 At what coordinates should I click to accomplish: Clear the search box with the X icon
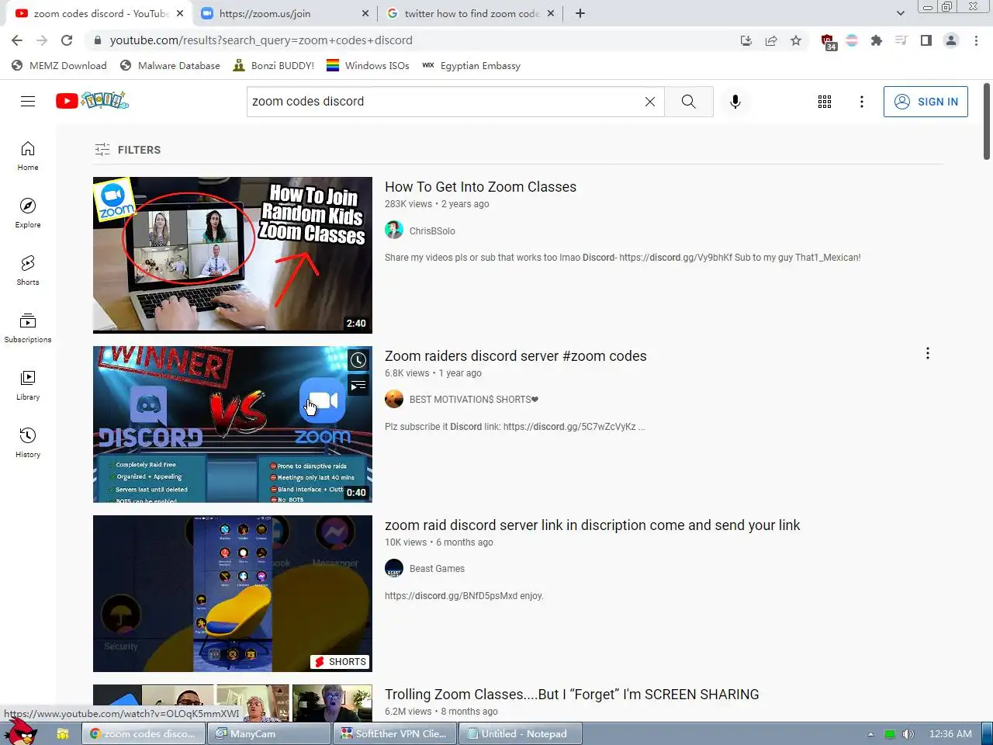tap(650, 102)
